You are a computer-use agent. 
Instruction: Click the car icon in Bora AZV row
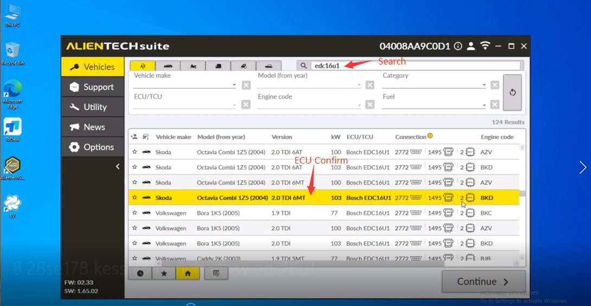146,227
